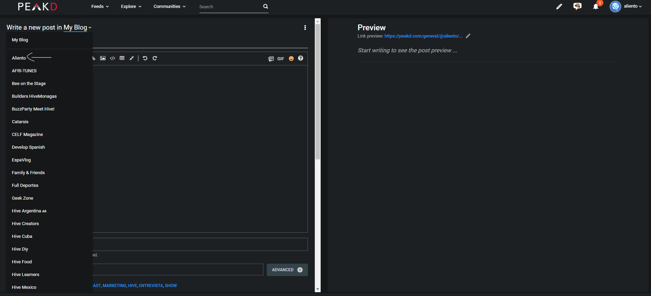Click the HIVE tag link
651x296 pixels.
pos(133,286)
